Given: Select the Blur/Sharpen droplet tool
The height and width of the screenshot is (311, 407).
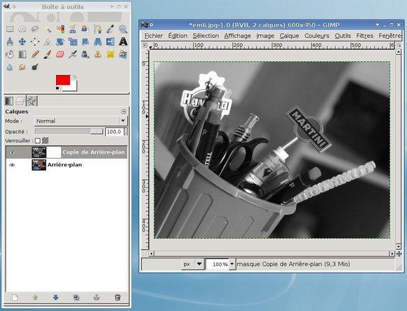Looking at the screenshot, I should [x=10, y=67].
